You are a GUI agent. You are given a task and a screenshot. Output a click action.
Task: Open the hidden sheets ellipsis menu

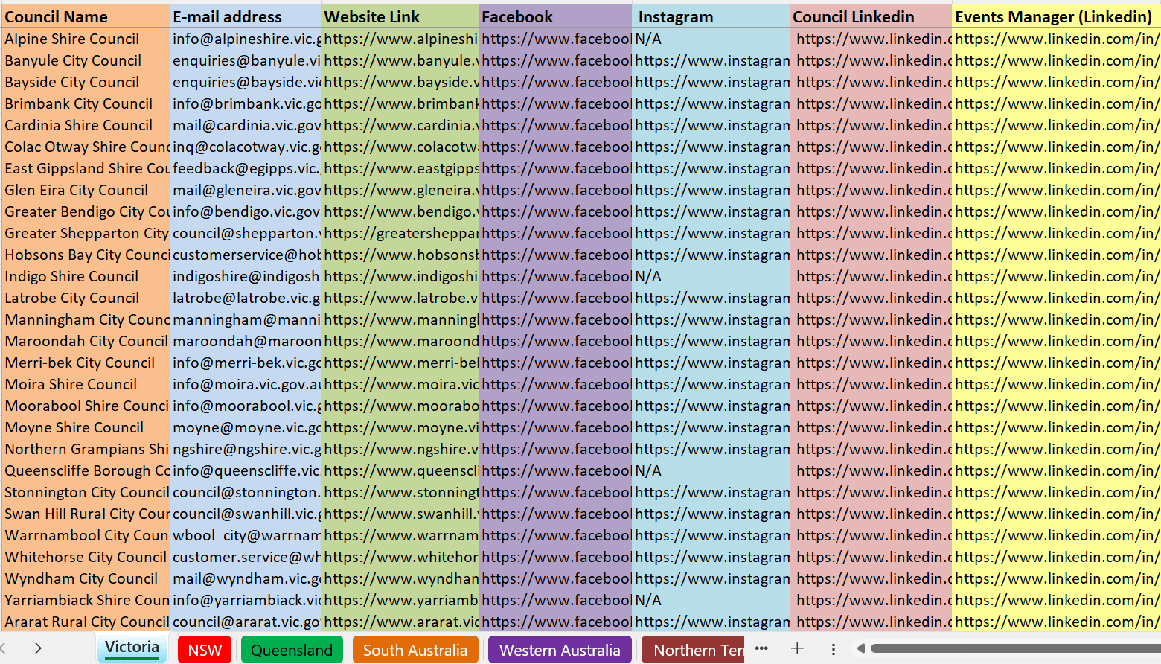click(x=761, y=648)
